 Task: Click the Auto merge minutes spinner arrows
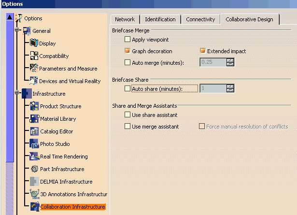pyautogui.click(x=230, y=62)
